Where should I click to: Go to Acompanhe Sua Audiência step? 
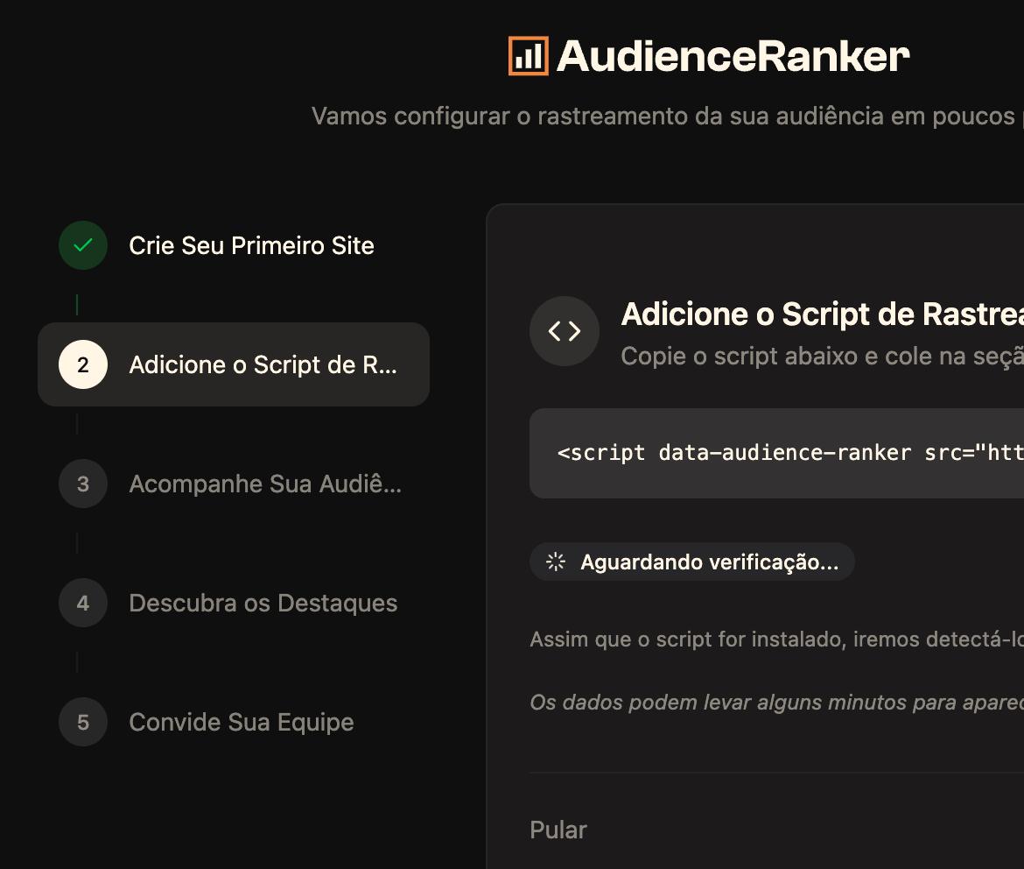[x=264, y=484]
